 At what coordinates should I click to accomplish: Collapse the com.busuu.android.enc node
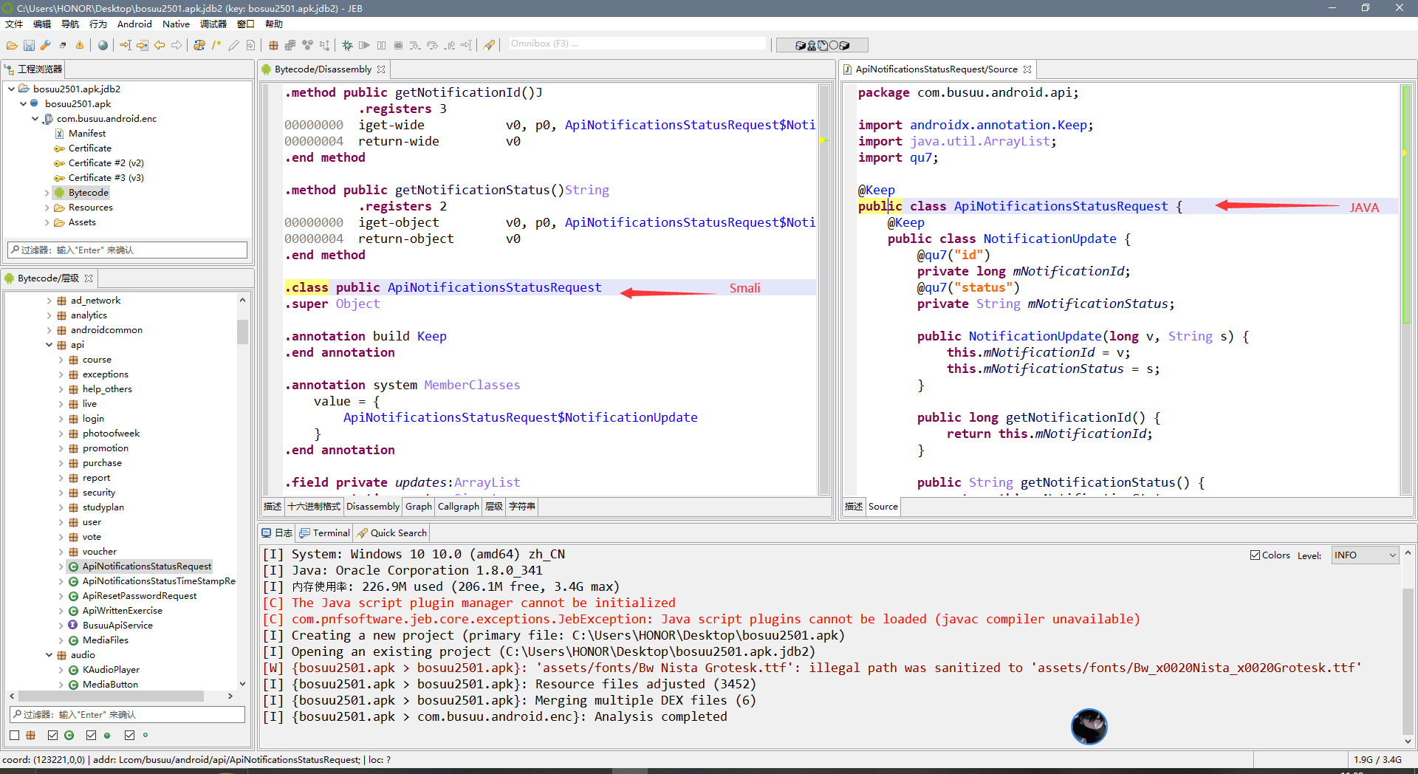tap(35, 119)
